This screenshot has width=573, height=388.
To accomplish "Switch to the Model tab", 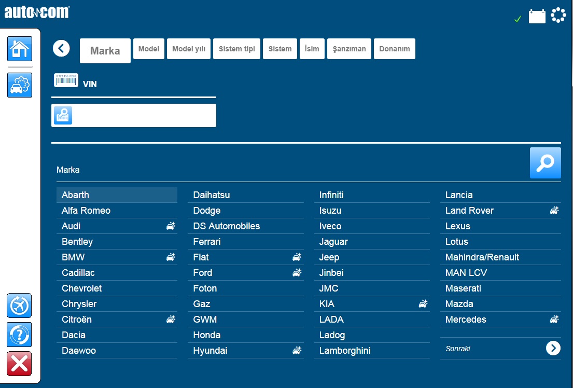I will pos(149,49).
